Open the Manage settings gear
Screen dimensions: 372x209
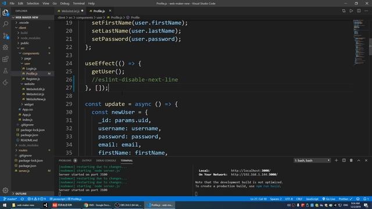click(5, 190)
